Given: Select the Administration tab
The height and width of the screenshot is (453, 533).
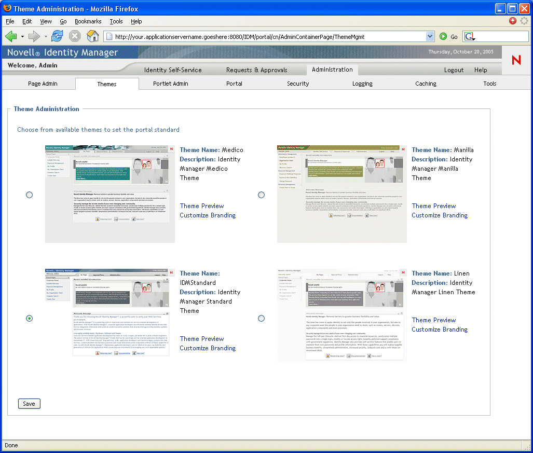Looking at the screenshot, I should pos(332,70).
